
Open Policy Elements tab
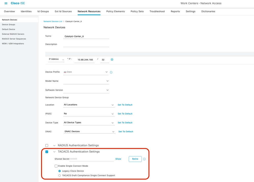[x=115, y=11]
